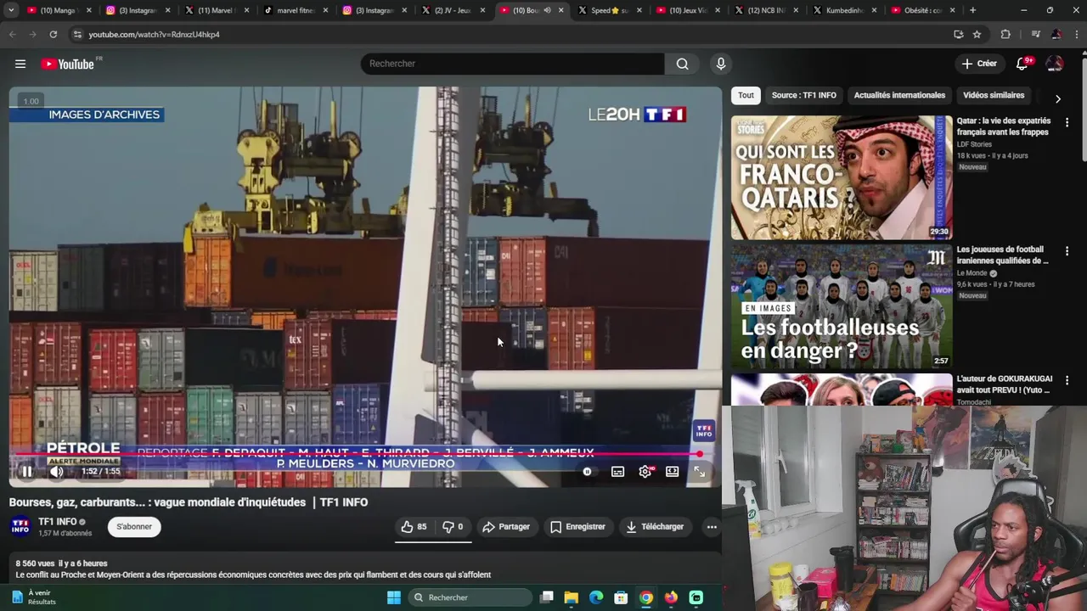Image resolution: width=1087 pixels, height=611 pixels.
Task: Open the TF1 INFO channel name link
Action: 58,522
